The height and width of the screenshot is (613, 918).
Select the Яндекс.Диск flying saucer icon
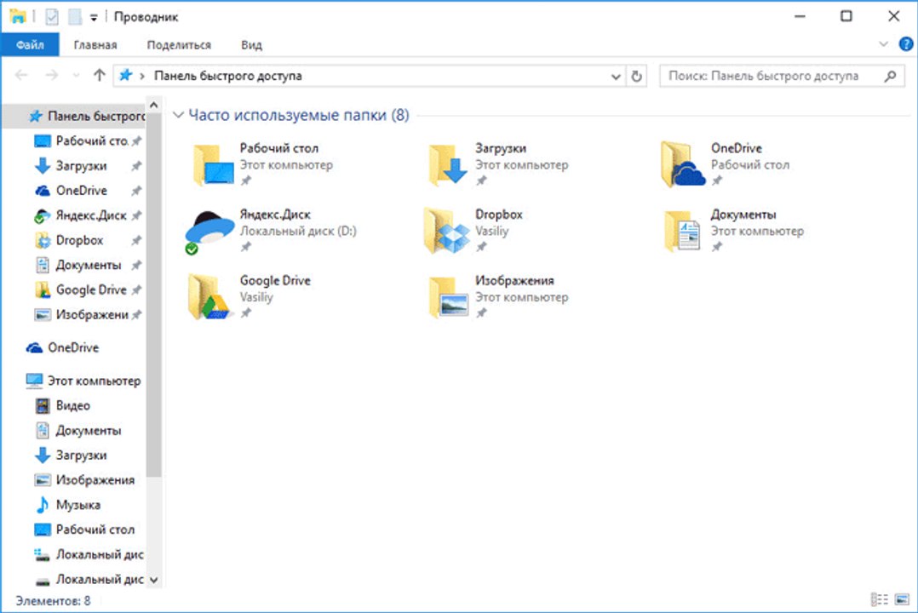pyautogui.click(x=209, y=231)
